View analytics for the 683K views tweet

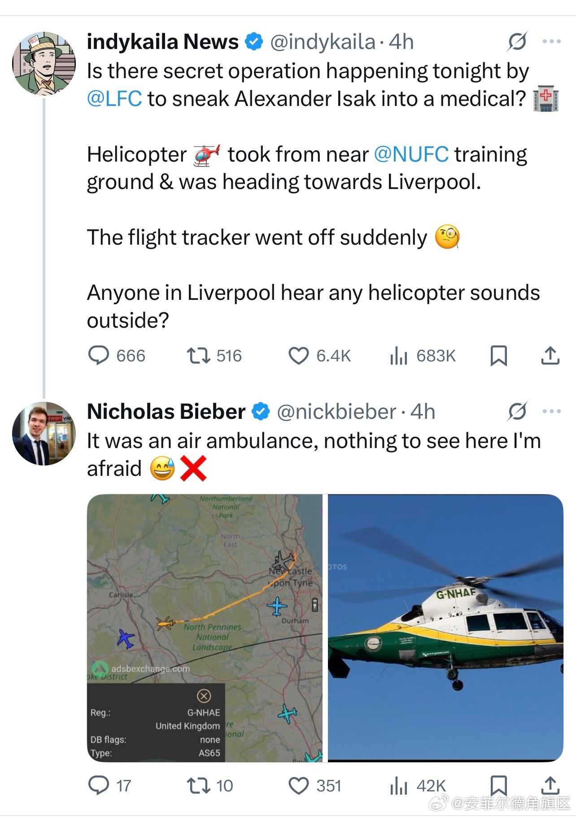tap(423, 356)
